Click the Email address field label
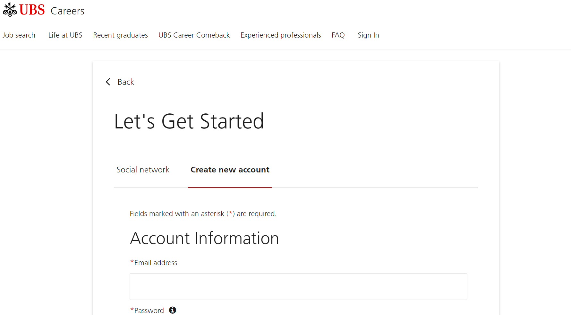 (156, 263)
